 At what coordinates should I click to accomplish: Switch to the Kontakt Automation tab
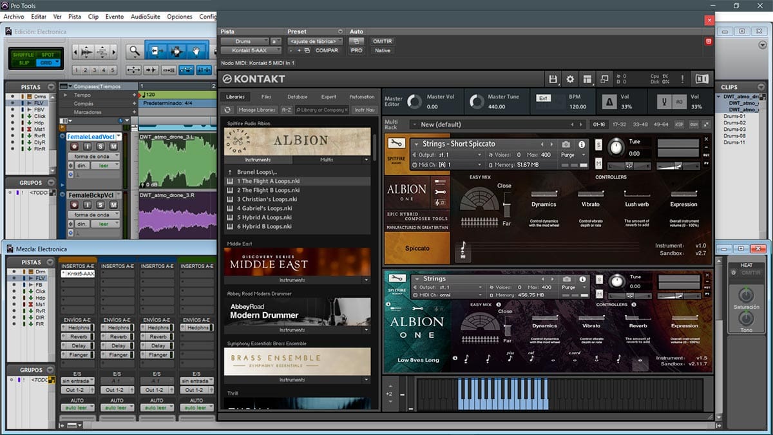coord(362,97)
